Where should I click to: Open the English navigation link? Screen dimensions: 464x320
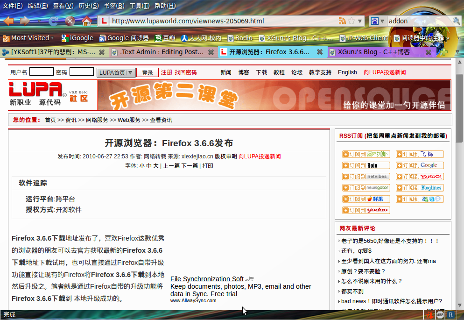[347, 72]
